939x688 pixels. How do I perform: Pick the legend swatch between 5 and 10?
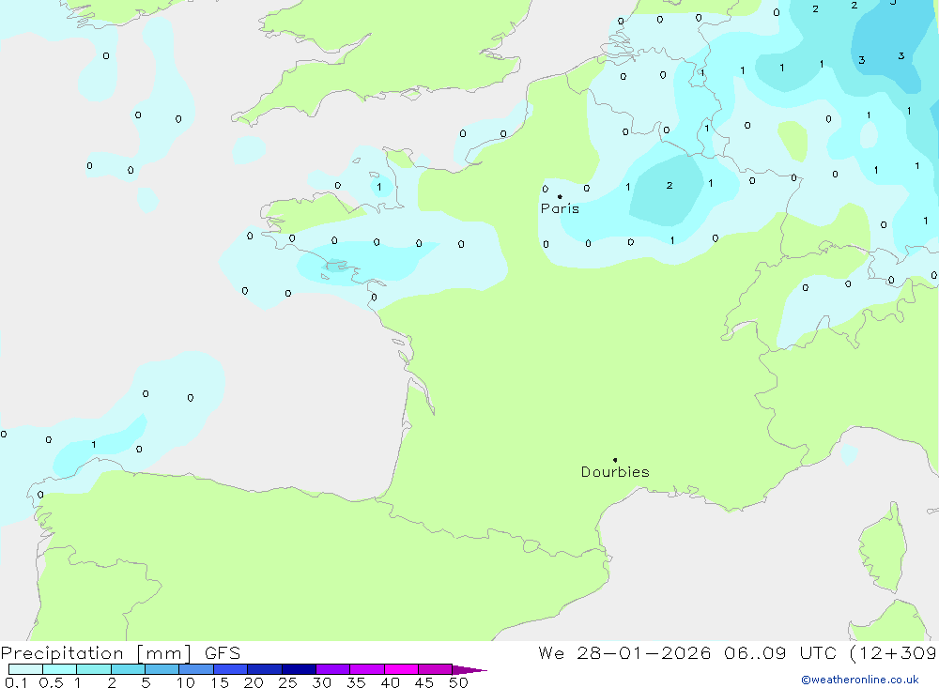[x=162, y=669]
